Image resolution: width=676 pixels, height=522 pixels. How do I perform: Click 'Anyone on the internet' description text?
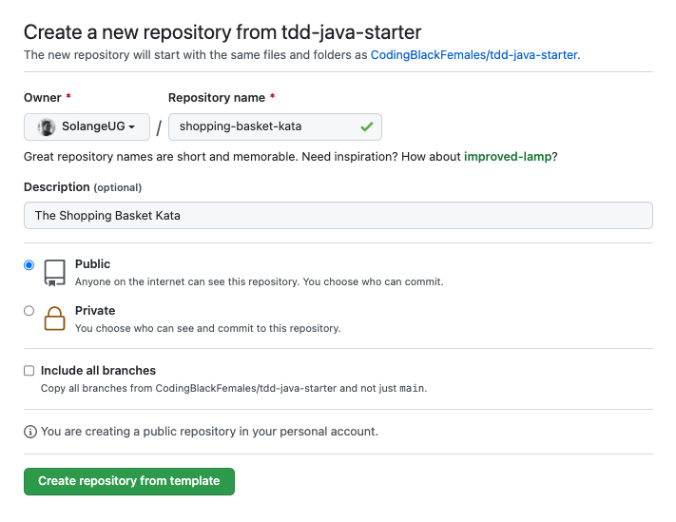pos(260,281)
